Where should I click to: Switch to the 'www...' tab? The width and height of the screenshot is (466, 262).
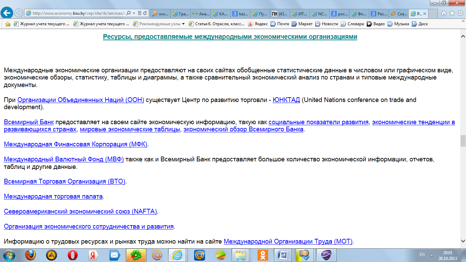point(160,14)
